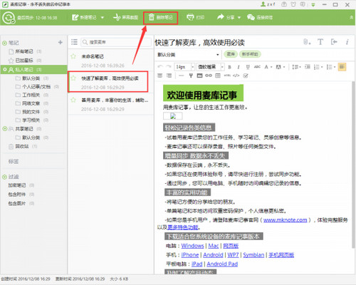Print the current note
The height and width of the screenshot is (285, 356).
[x=195, y=17]
